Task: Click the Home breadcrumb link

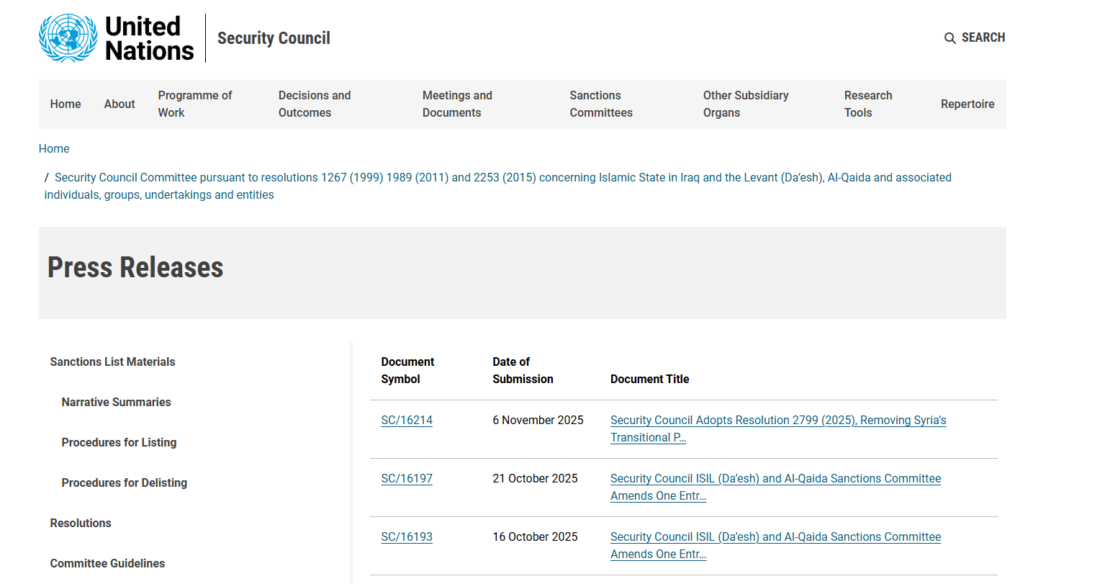Action: coord(54,149)
